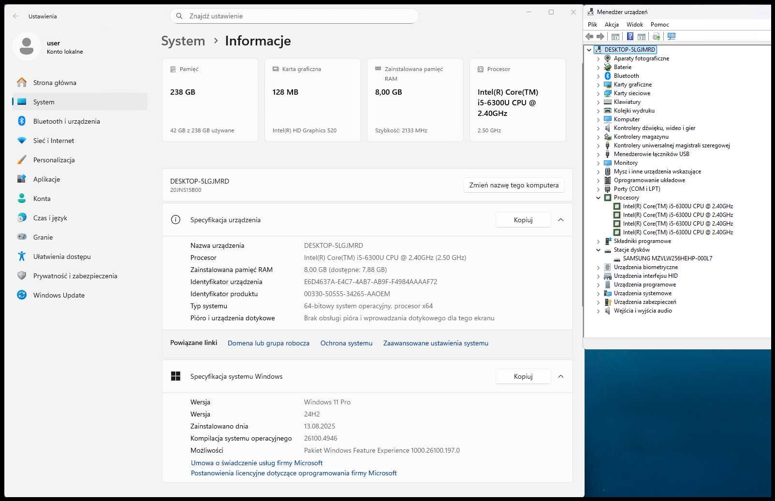Open Bluetooth i urządzenia settings page
The width and height of the screenshot is (775, 501).
(x=80, y=121)
